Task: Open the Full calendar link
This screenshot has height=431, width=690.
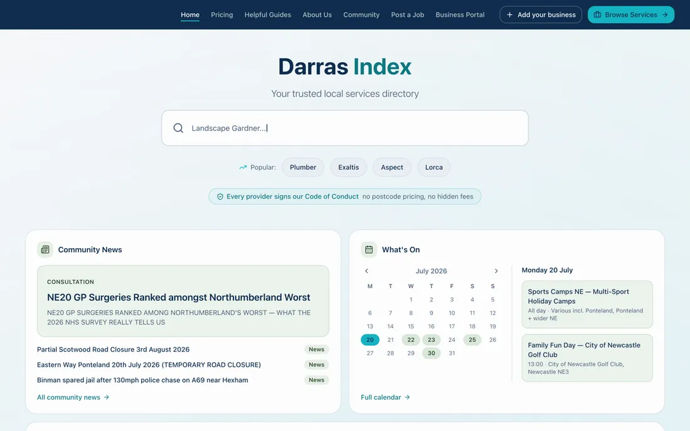Action: tap(386, 397)
